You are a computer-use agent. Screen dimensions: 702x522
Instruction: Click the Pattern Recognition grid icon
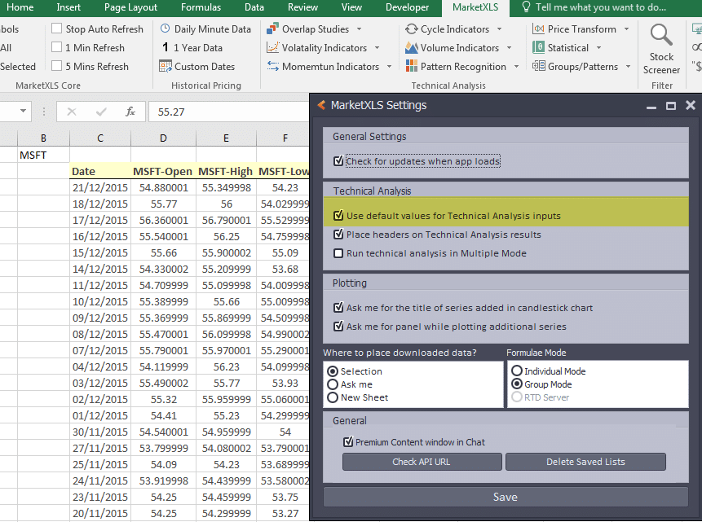(x=412, y=66)
